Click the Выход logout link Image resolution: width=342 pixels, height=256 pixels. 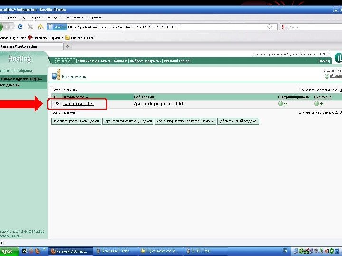324,61
